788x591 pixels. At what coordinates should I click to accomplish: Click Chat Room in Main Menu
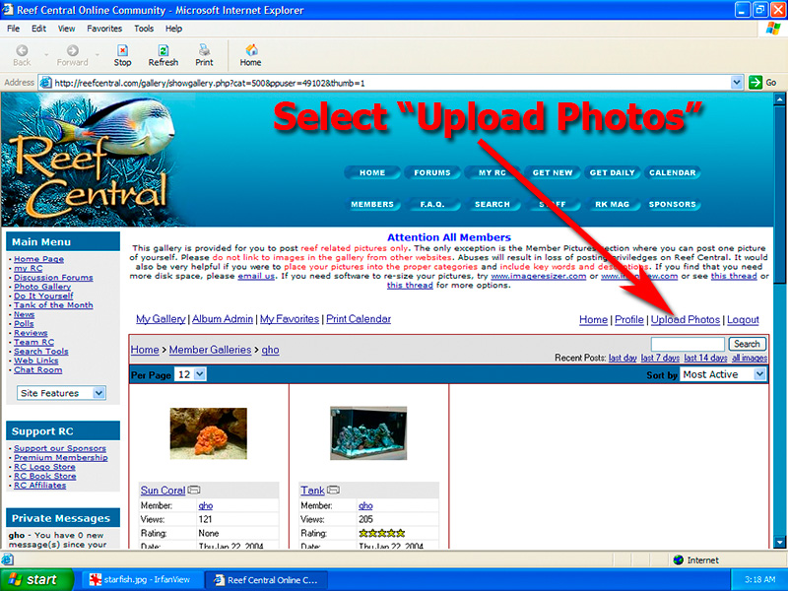[37, 370]
